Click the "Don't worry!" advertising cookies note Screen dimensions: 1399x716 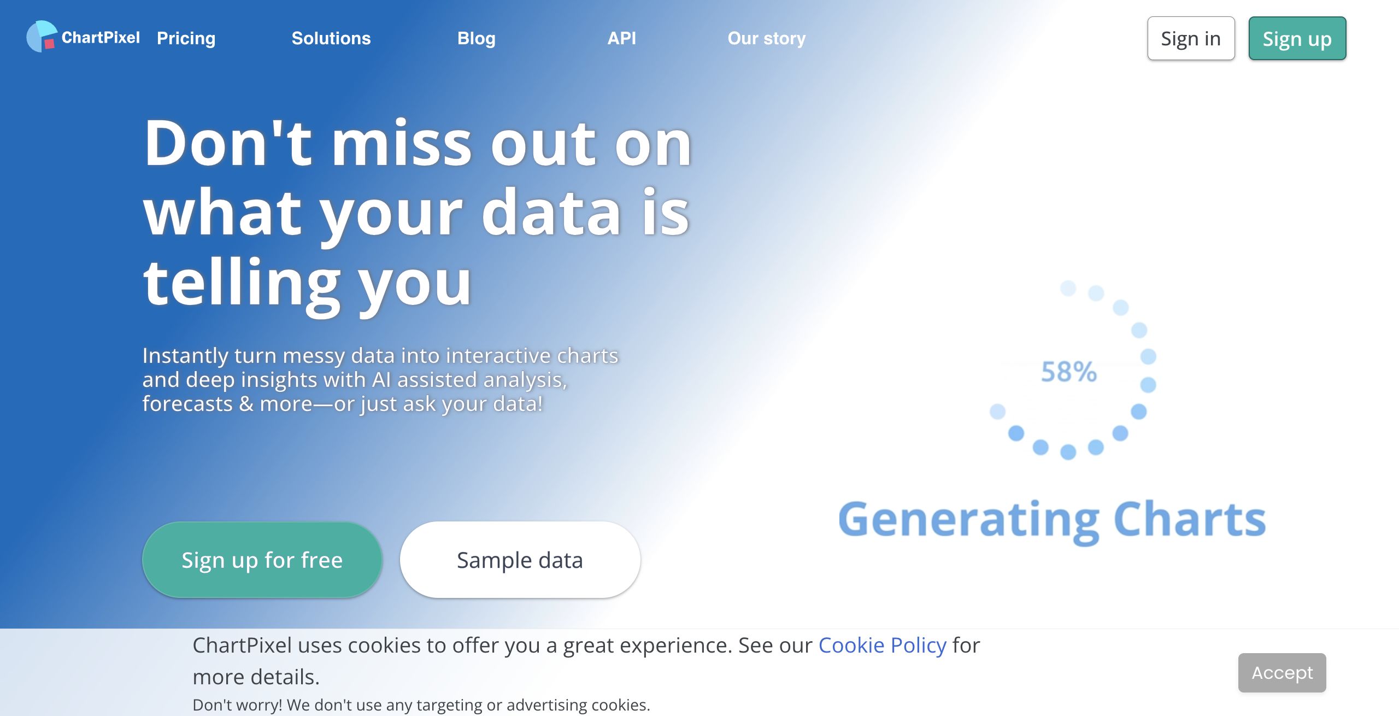[421, 705]
